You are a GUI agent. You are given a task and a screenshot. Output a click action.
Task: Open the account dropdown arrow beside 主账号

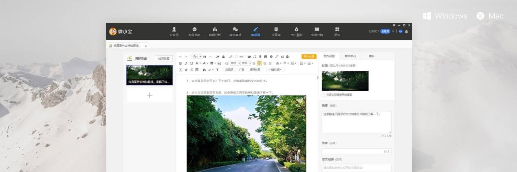[x=393, y=31]
